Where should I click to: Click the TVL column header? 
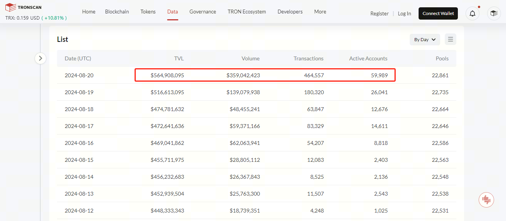(179, 58)
